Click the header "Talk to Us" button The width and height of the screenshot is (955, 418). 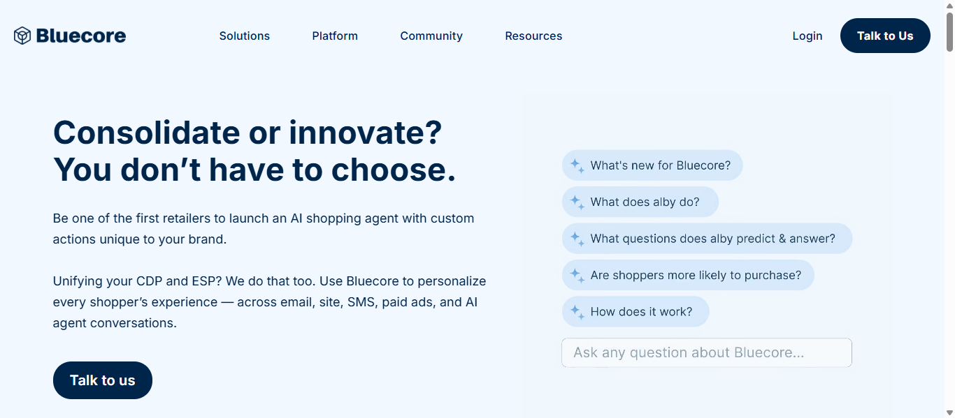[x=885, y=36]
